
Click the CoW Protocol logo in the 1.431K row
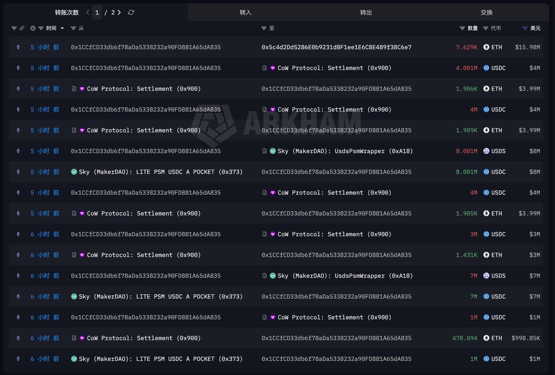(82, 255)
